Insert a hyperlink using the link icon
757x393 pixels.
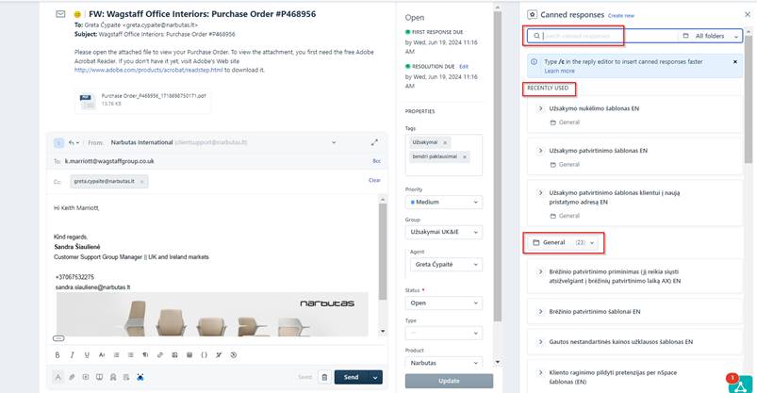160,355
